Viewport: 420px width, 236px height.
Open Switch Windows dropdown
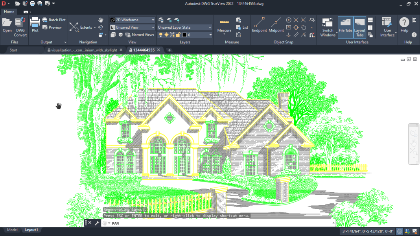click(328, 27)
